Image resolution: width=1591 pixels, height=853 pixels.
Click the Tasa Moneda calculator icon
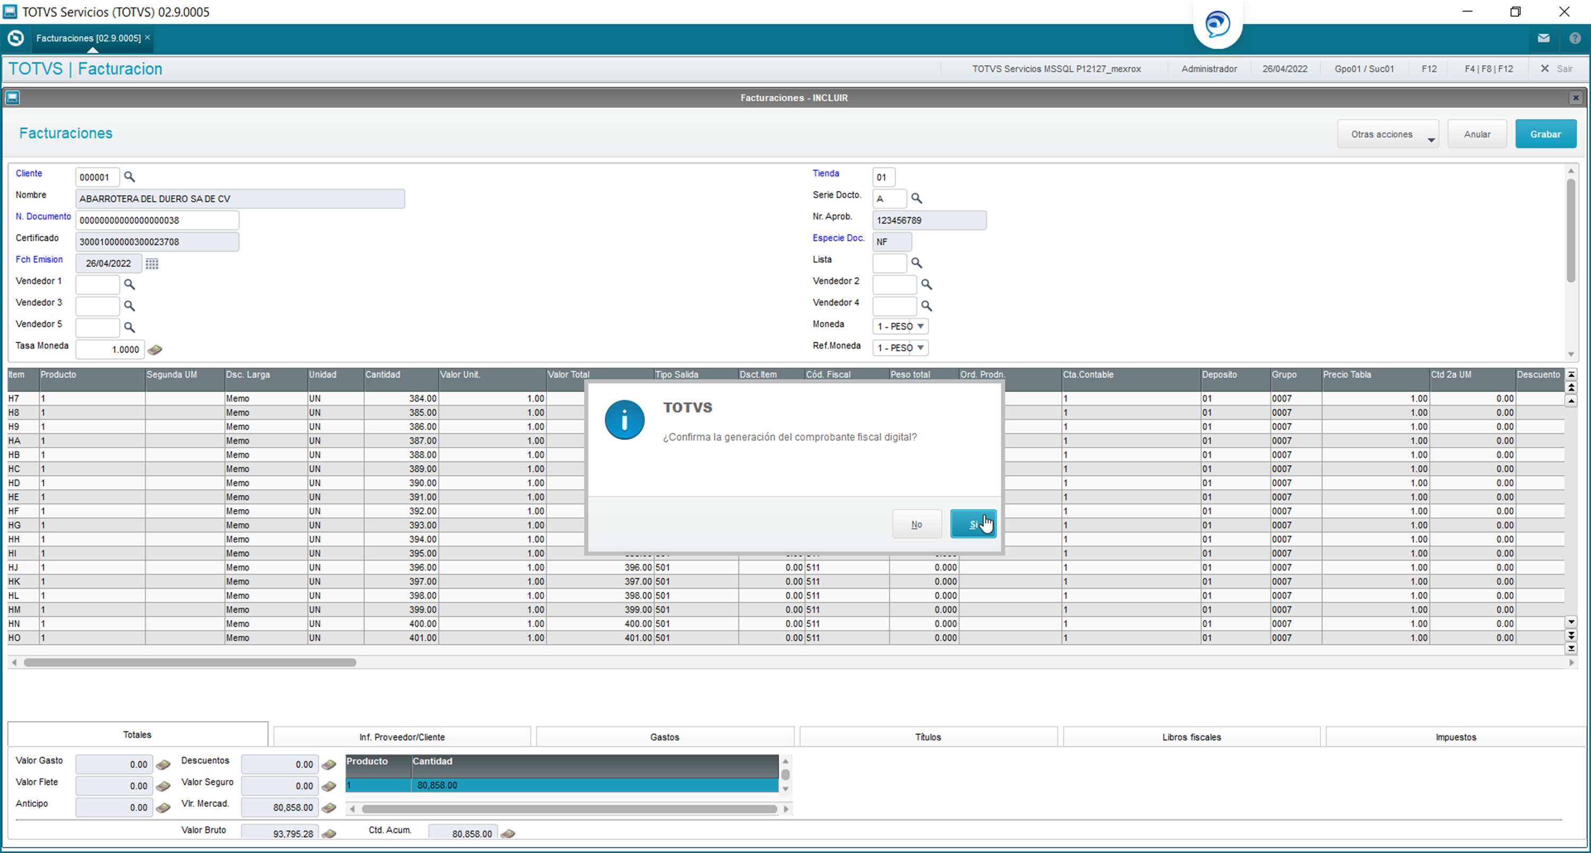(x=155, y=350)
